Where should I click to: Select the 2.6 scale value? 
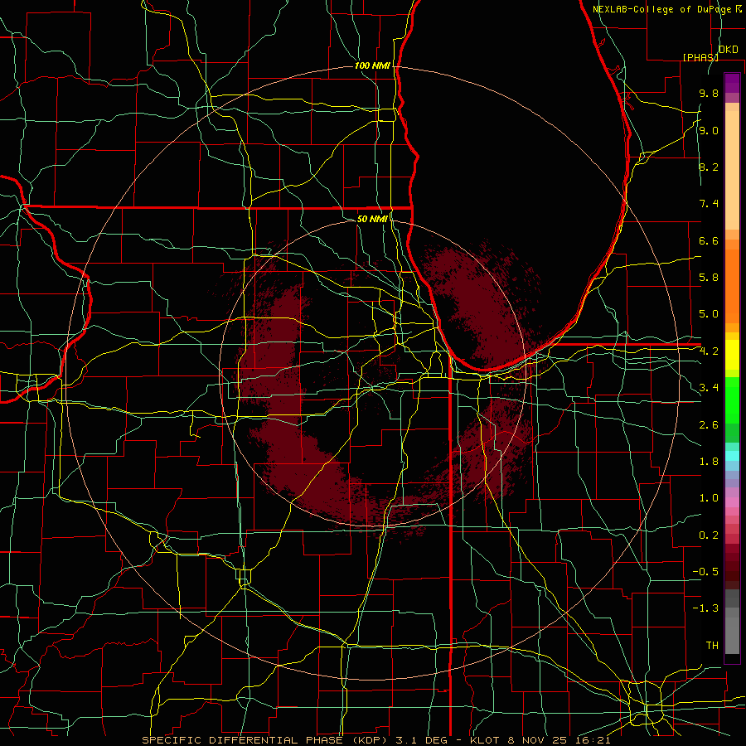(709, 424)
